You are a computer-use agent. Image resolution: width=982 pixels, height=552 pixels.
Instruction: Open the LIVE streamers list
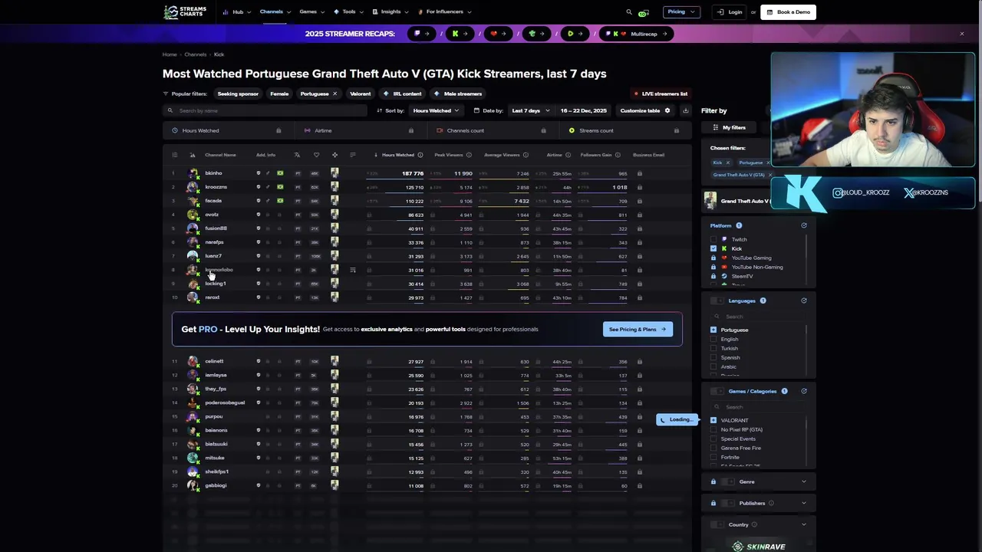[x=661, y=94]
